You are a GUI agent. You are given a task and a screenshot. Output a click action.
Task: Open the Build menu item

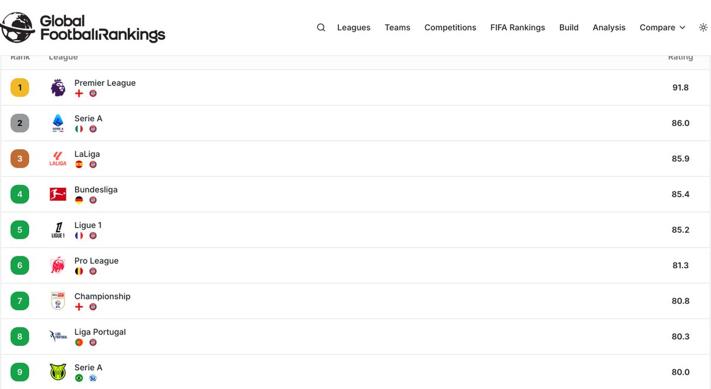click(x=569, y=27)
